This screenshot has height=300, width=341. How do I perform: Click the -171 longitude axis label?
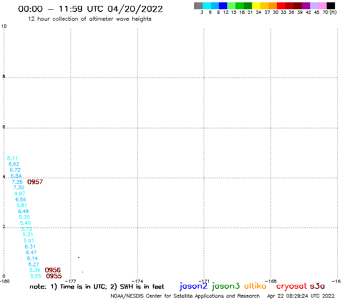coord(204,282)
